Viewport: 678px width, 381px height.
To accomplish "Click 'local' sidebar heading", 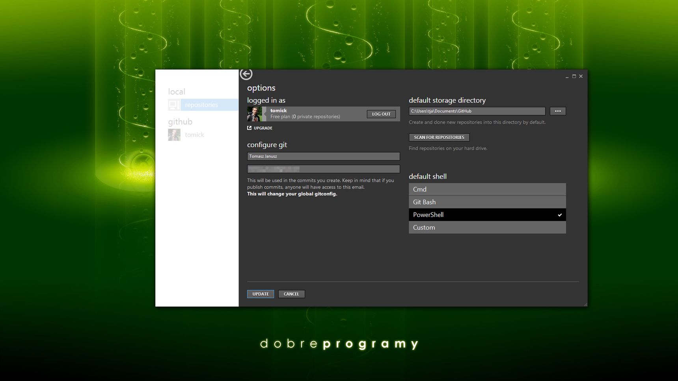I will pos(177,92).
